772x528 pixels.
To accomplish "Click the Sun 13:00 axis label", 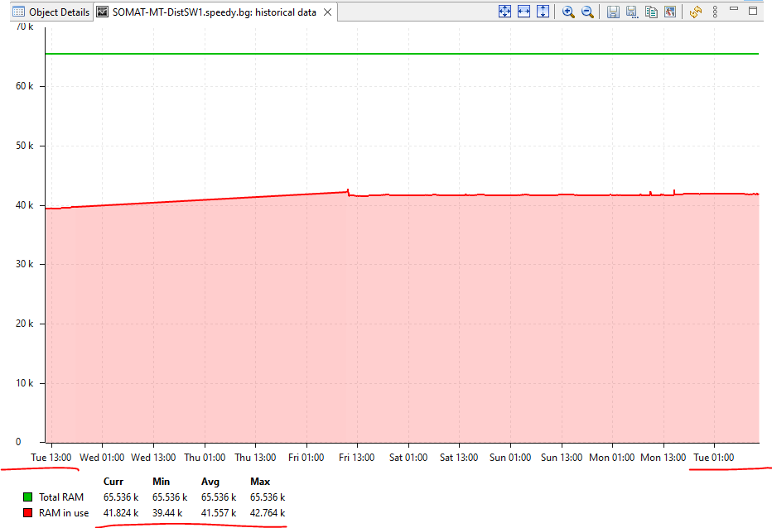I will [562, 458].
